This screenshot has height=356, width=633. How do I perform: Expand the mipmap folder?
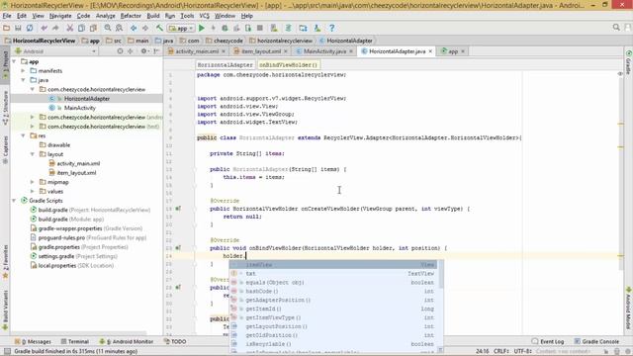coord(33,182)
